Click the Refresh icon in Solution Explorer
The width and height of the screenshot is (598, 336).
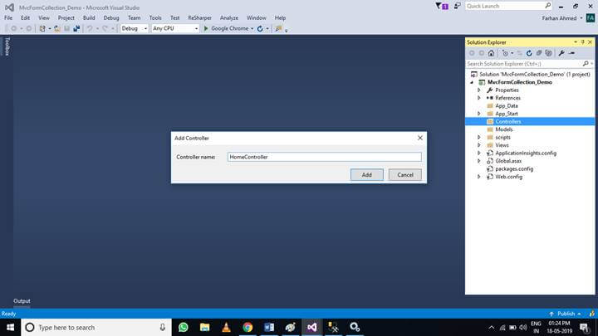[529, 53]
